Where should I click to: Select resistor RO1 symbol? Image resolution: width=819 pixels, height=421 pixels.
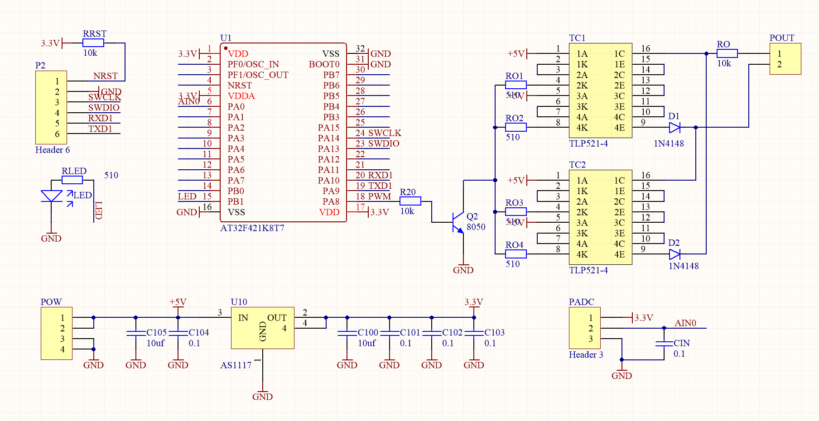(515, 85)
